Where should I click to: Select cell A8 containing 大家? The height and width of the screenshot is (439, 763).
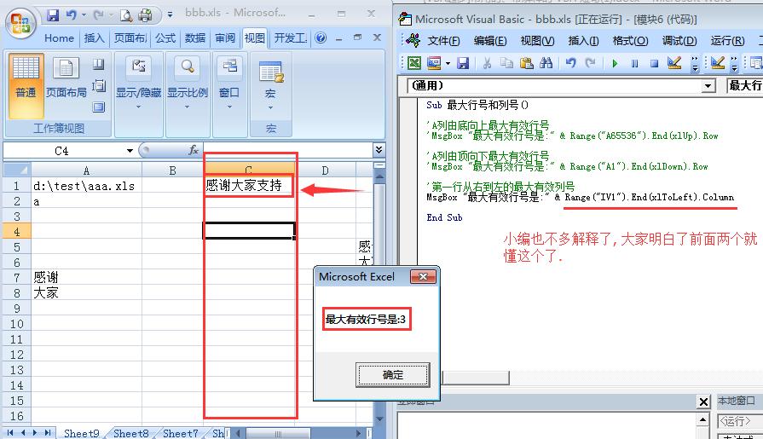coord(86,293)
